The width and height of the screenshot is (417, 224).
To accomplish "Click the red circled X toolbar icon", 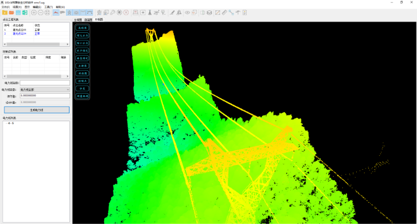I will [126, 13].
